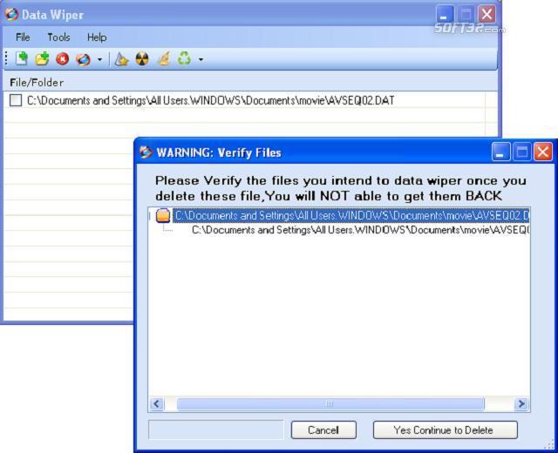Click the Data Wiper globe toolbar icon
The image size is (558, 453).
84,59
